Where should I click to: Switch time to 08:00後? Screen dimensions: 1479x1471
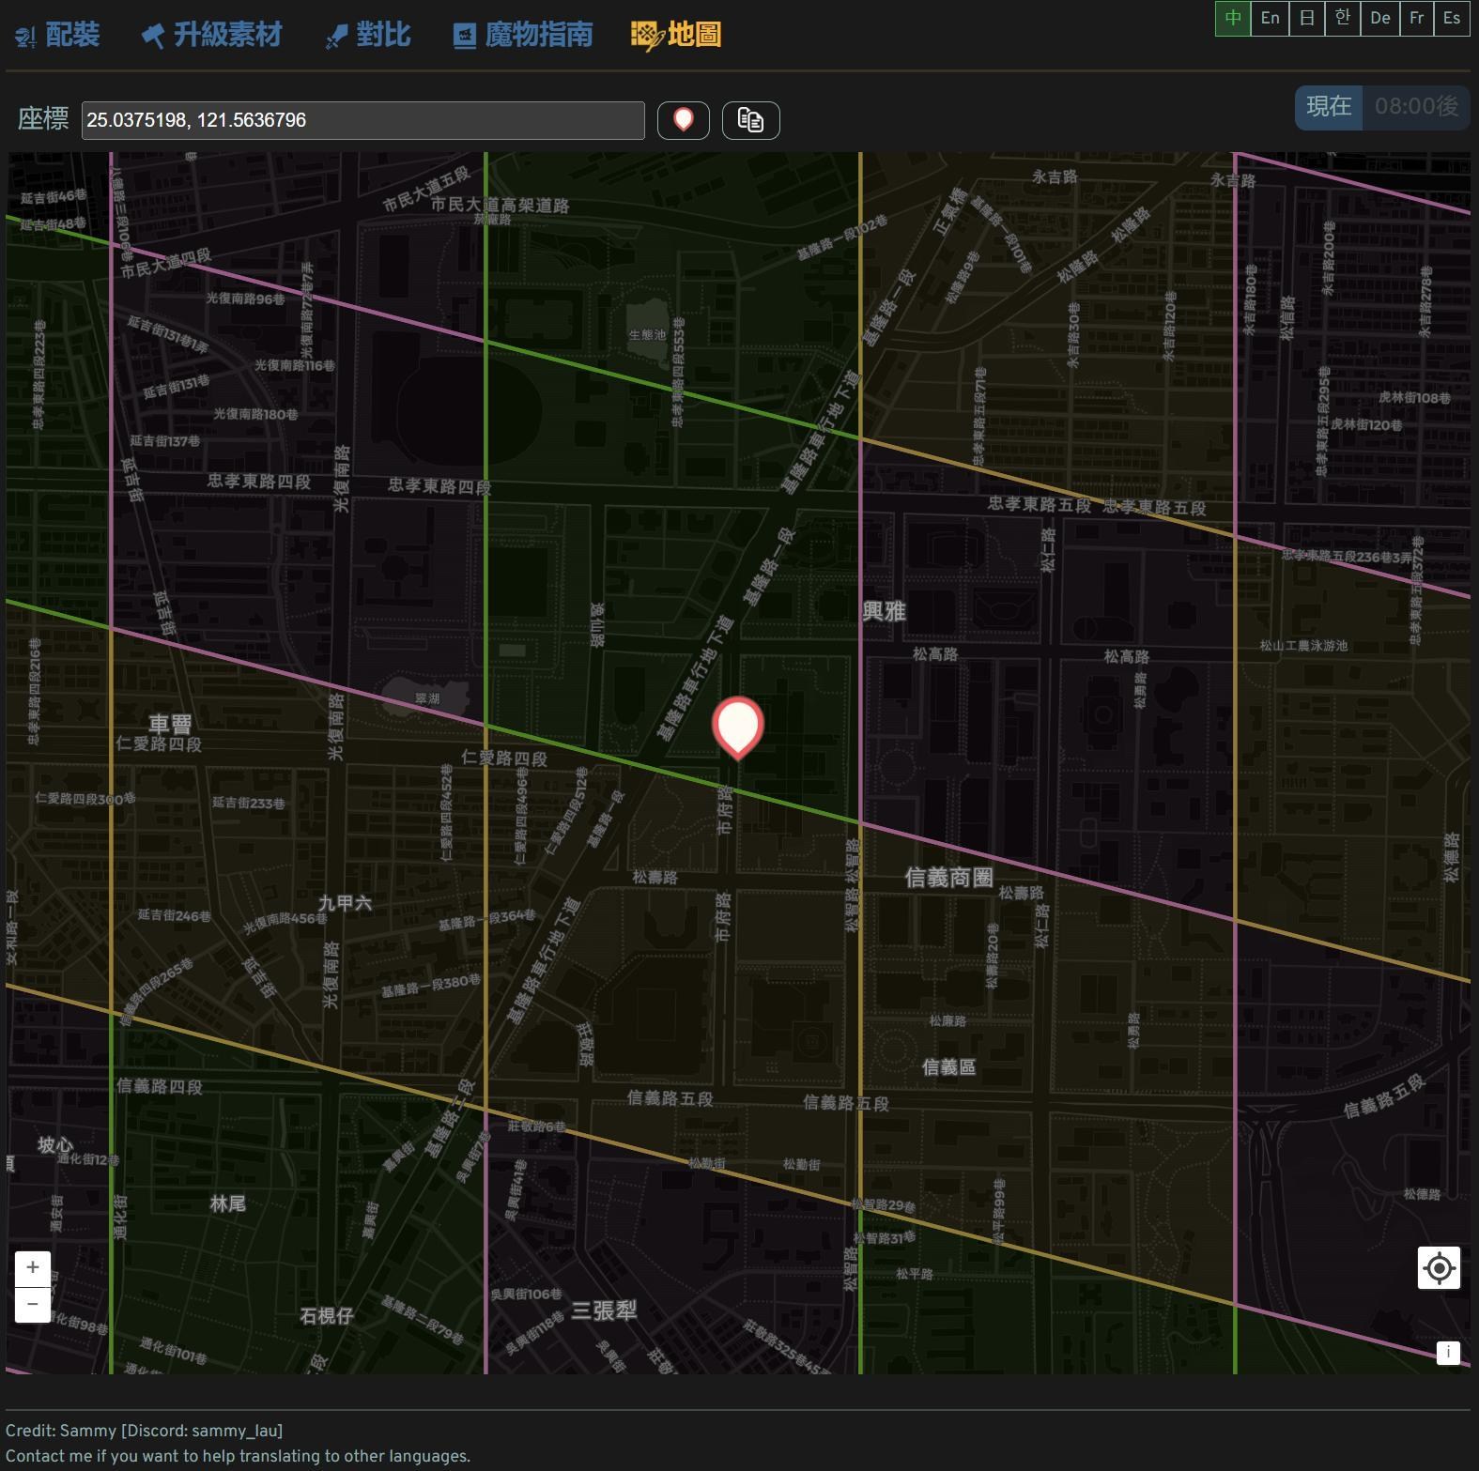[1416, 107]
